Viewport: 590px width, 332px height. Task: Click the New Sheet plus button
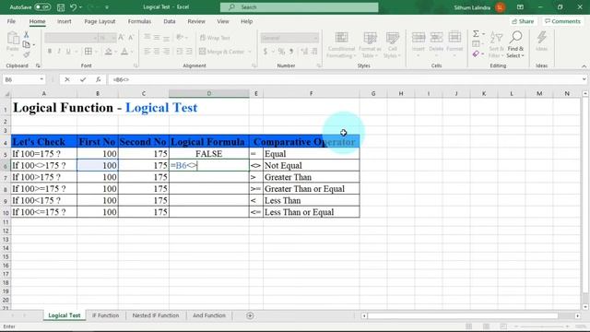[250, 315]
